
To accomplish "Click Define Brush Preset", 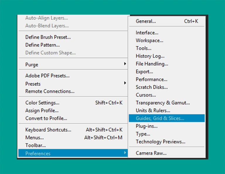I will click(x=73, y=37).
